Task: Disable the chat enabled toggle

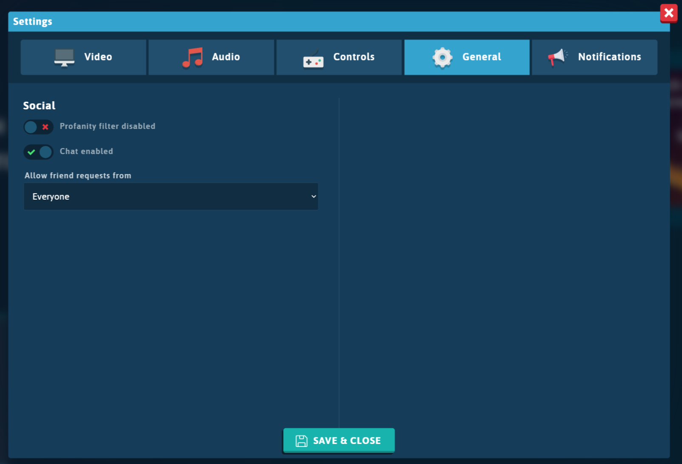Action: [x=38, y=152]
